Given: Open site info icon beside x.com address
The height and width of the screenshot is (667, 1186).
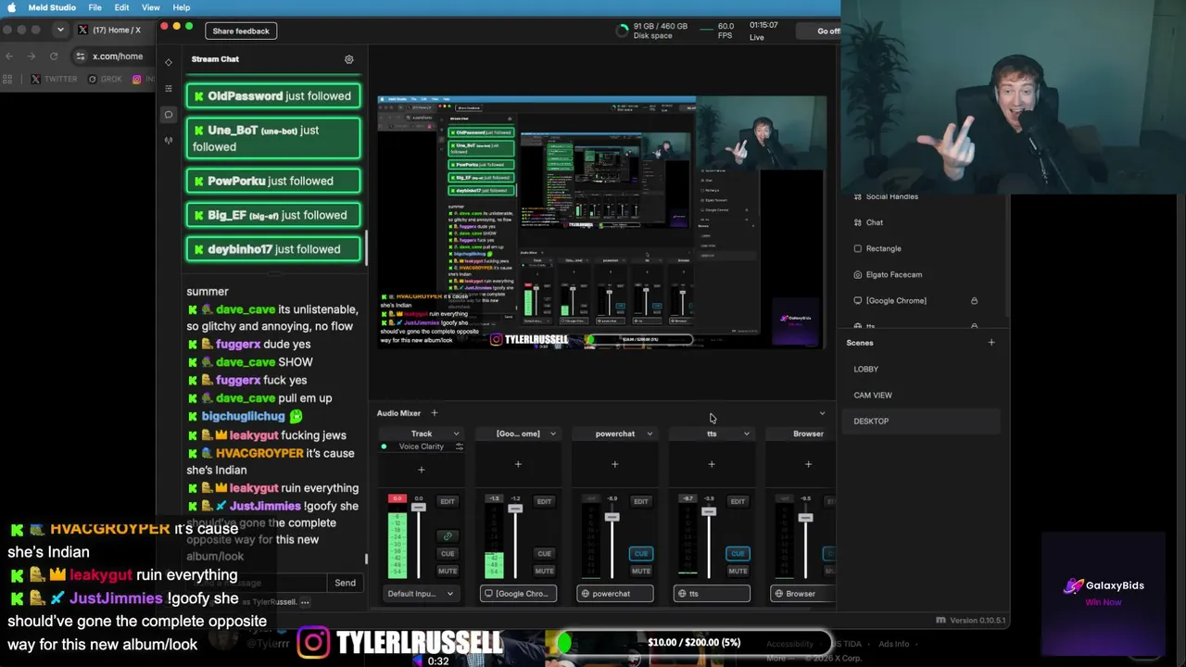Looking at the screenshot, I should (81, 57).
